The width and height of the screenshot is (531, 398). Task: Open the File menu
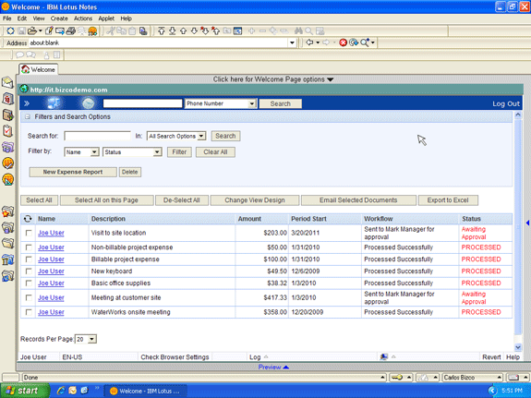pyautogui.click(x=6, y=18)
